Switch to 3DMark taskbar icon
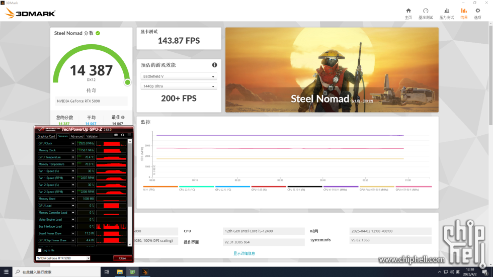Viewport: 493px width, 277px height. (x=145, y=272)
